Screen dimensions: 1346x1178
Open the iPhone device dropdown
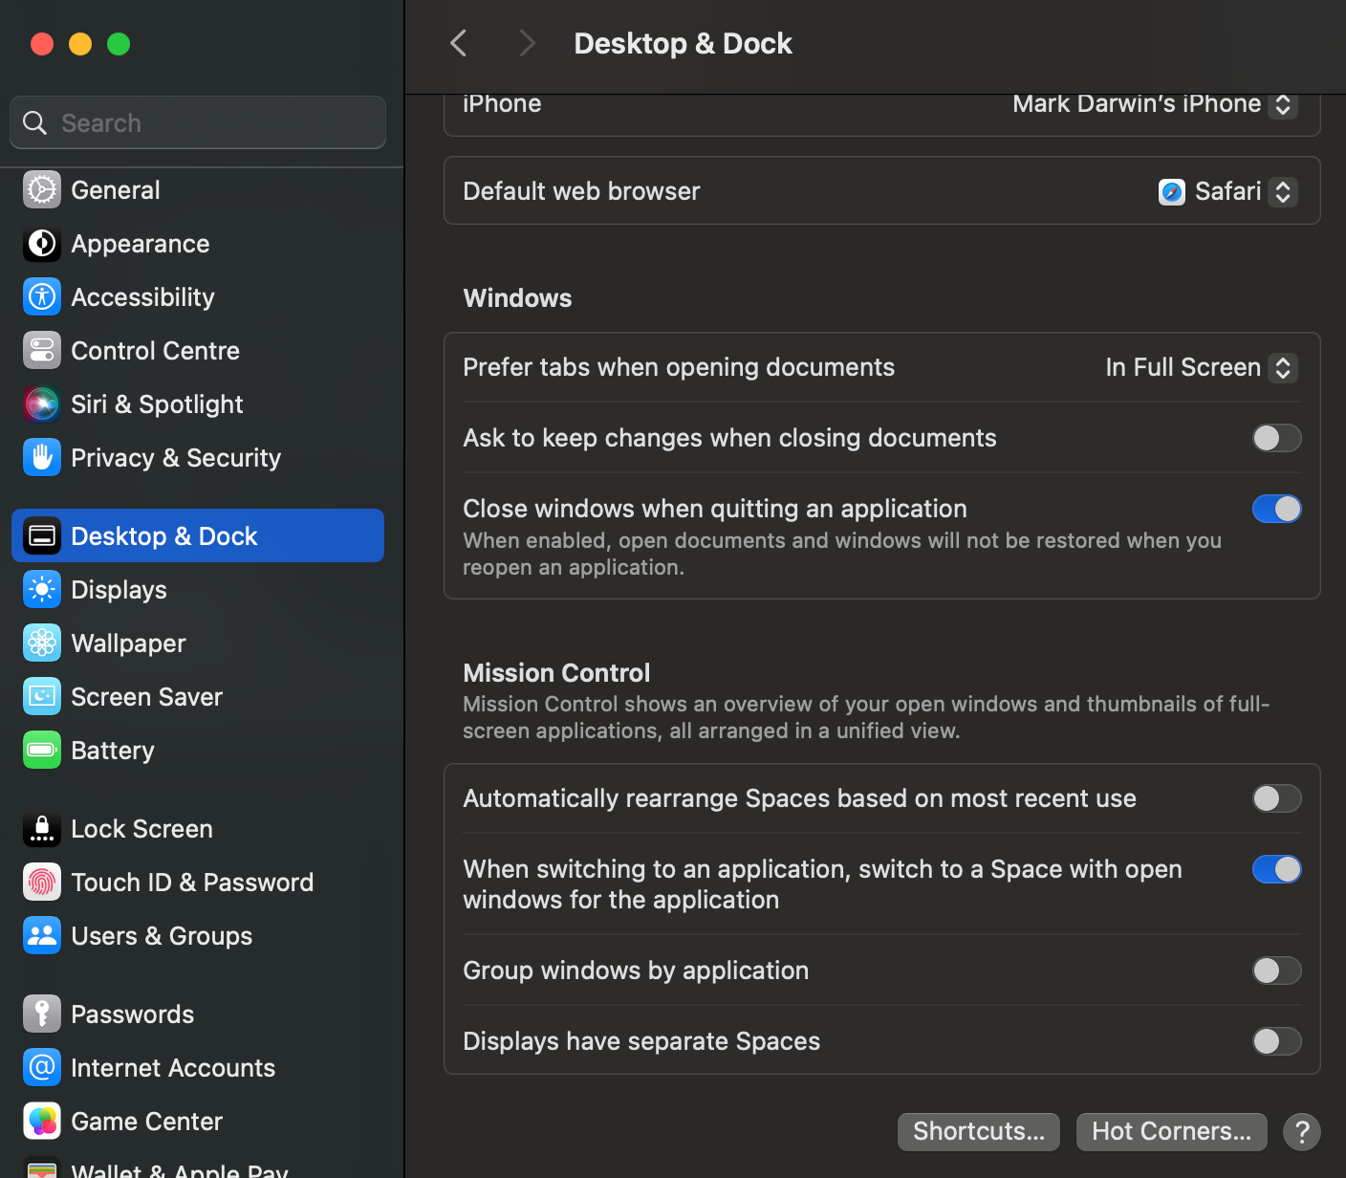point(1155,104)
